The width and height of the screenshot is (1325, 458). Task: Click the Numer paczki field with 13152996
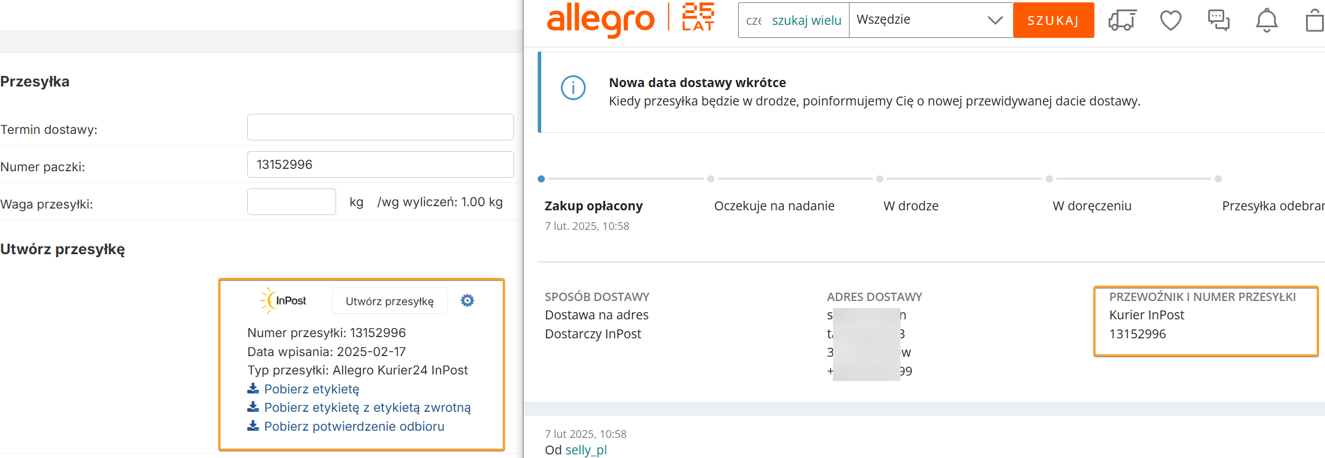[380, 165]
